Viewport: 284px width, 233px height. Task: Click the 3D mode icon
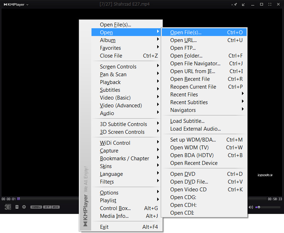tap(8, 207)
